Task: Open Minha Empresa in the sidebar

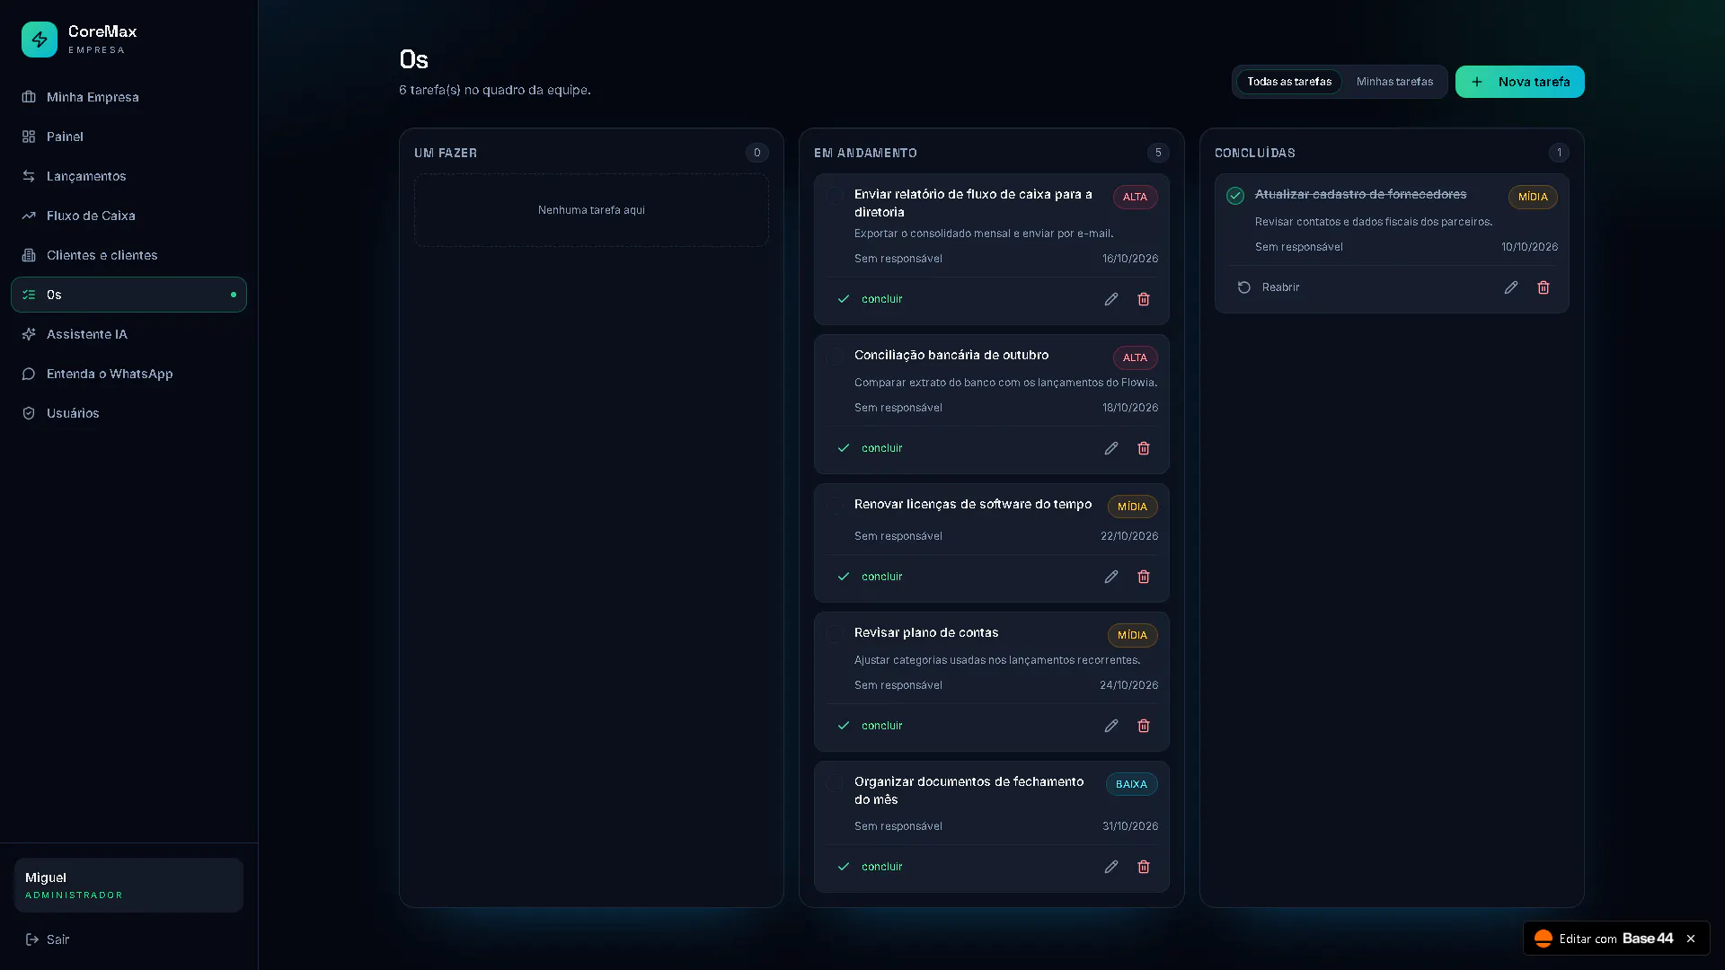Action: tap(128, 97)
